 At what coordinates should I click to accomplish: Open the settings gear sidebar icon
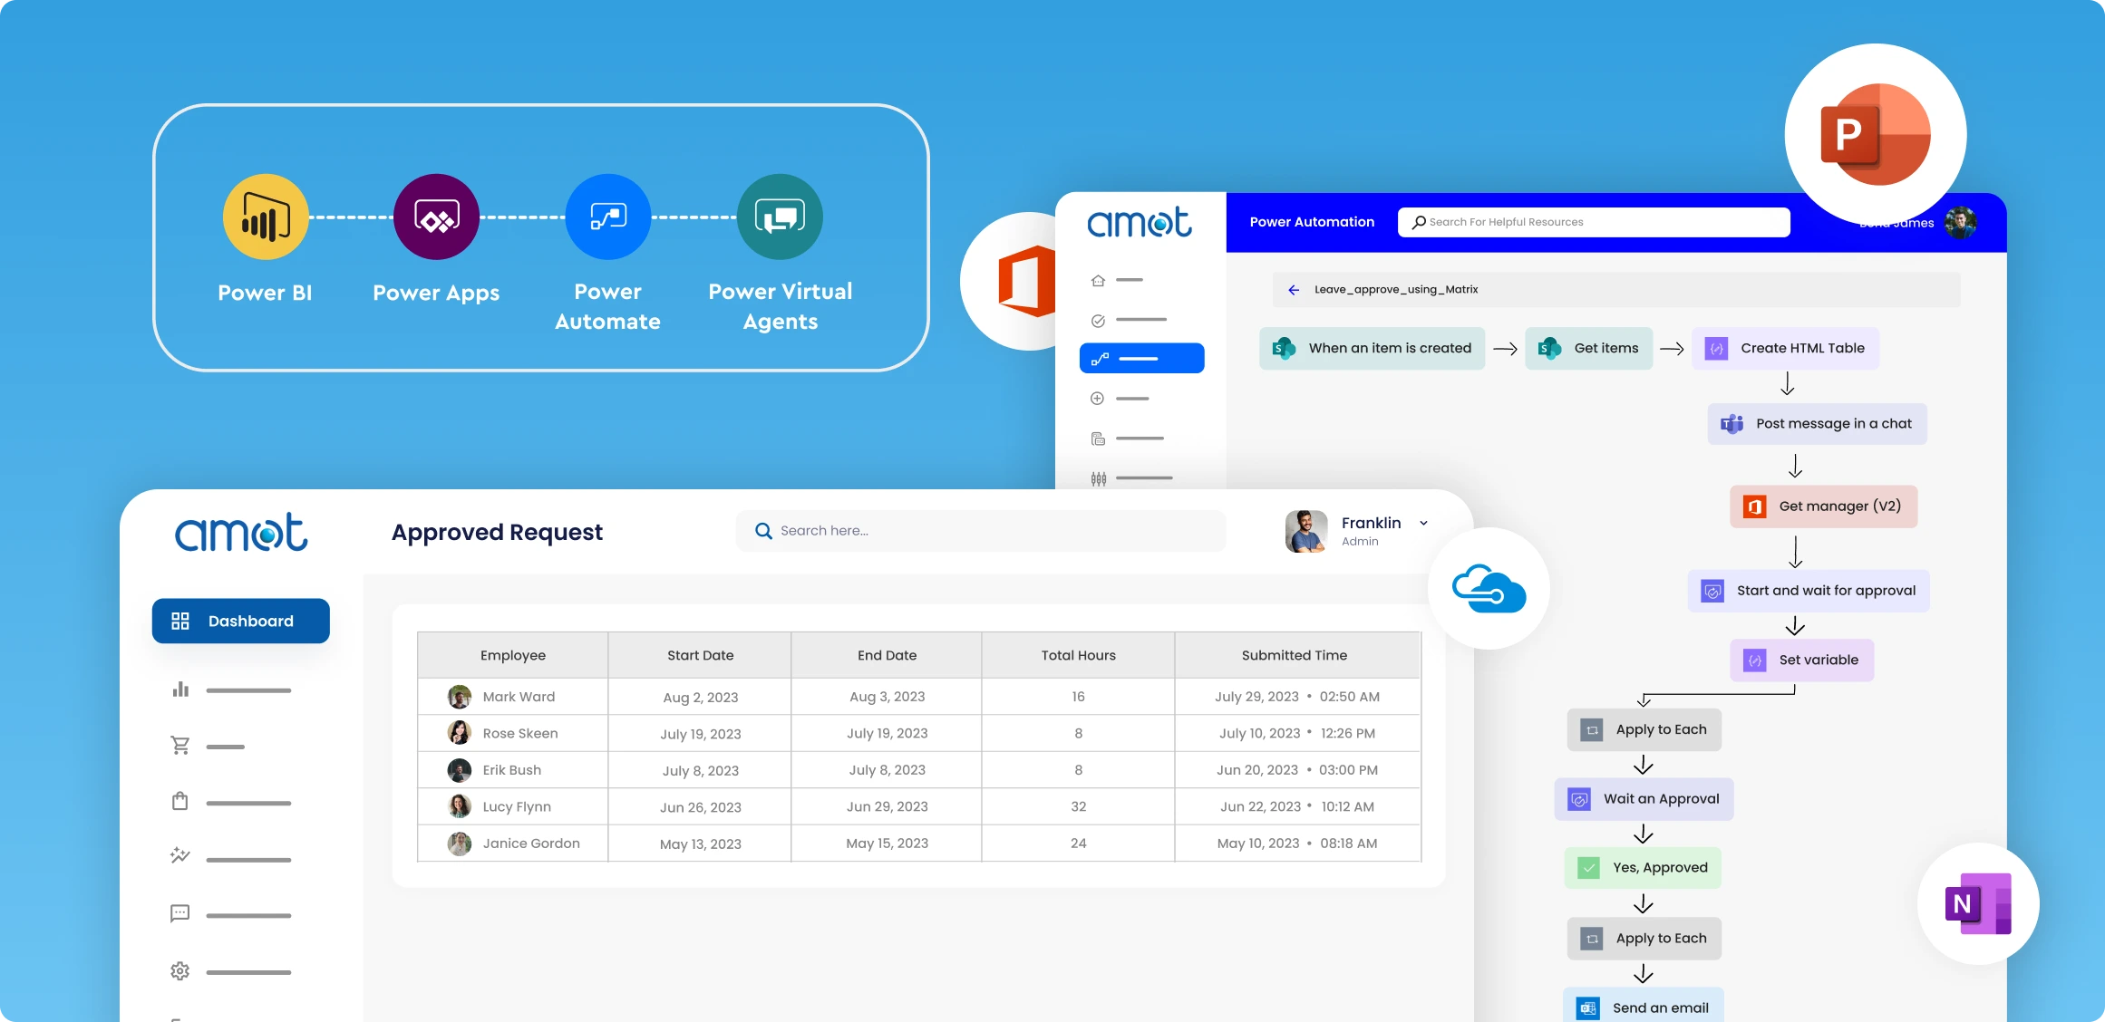[x=180, y=971]
